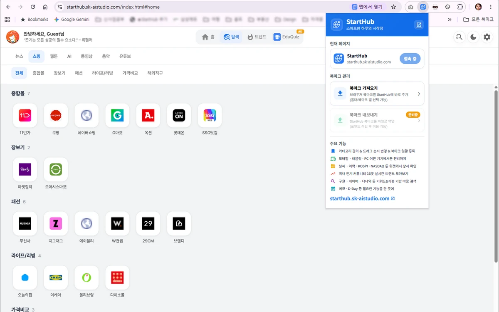Open the 11번가 shopping shortcut
The image size is (499, 312).
tap(25, 115)
